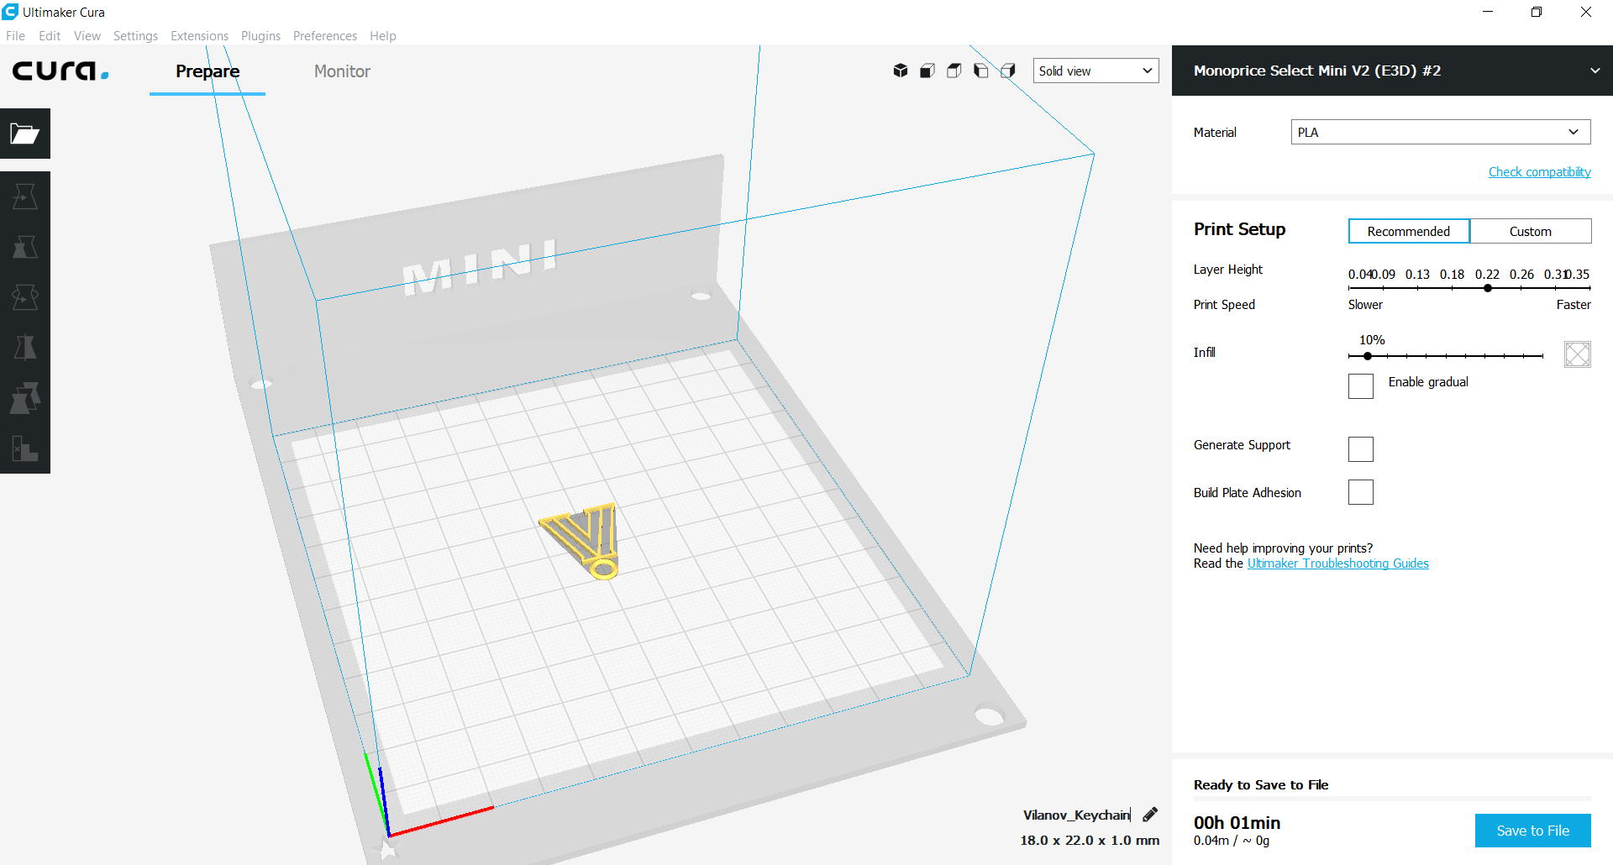The image size is (1613, 865).
Task: Open the PLA material dropdown
Action: (1441, 132)
